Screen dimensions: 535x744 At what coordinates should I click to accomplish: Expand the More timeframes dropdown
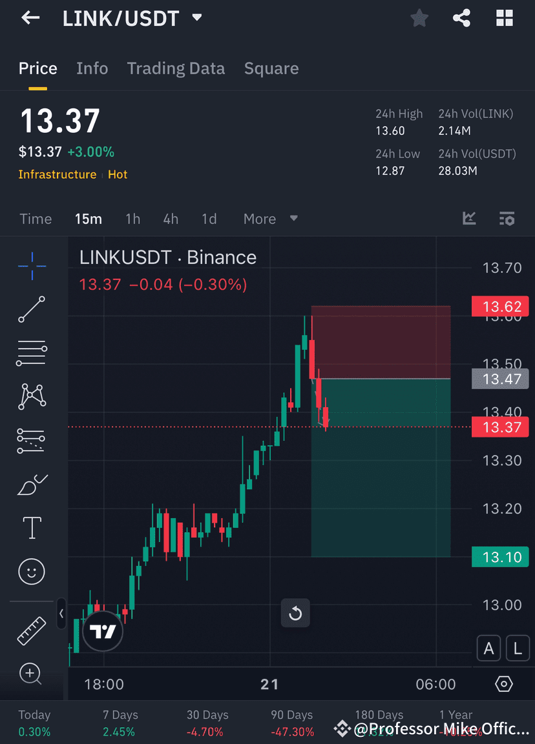coord(269,219)
